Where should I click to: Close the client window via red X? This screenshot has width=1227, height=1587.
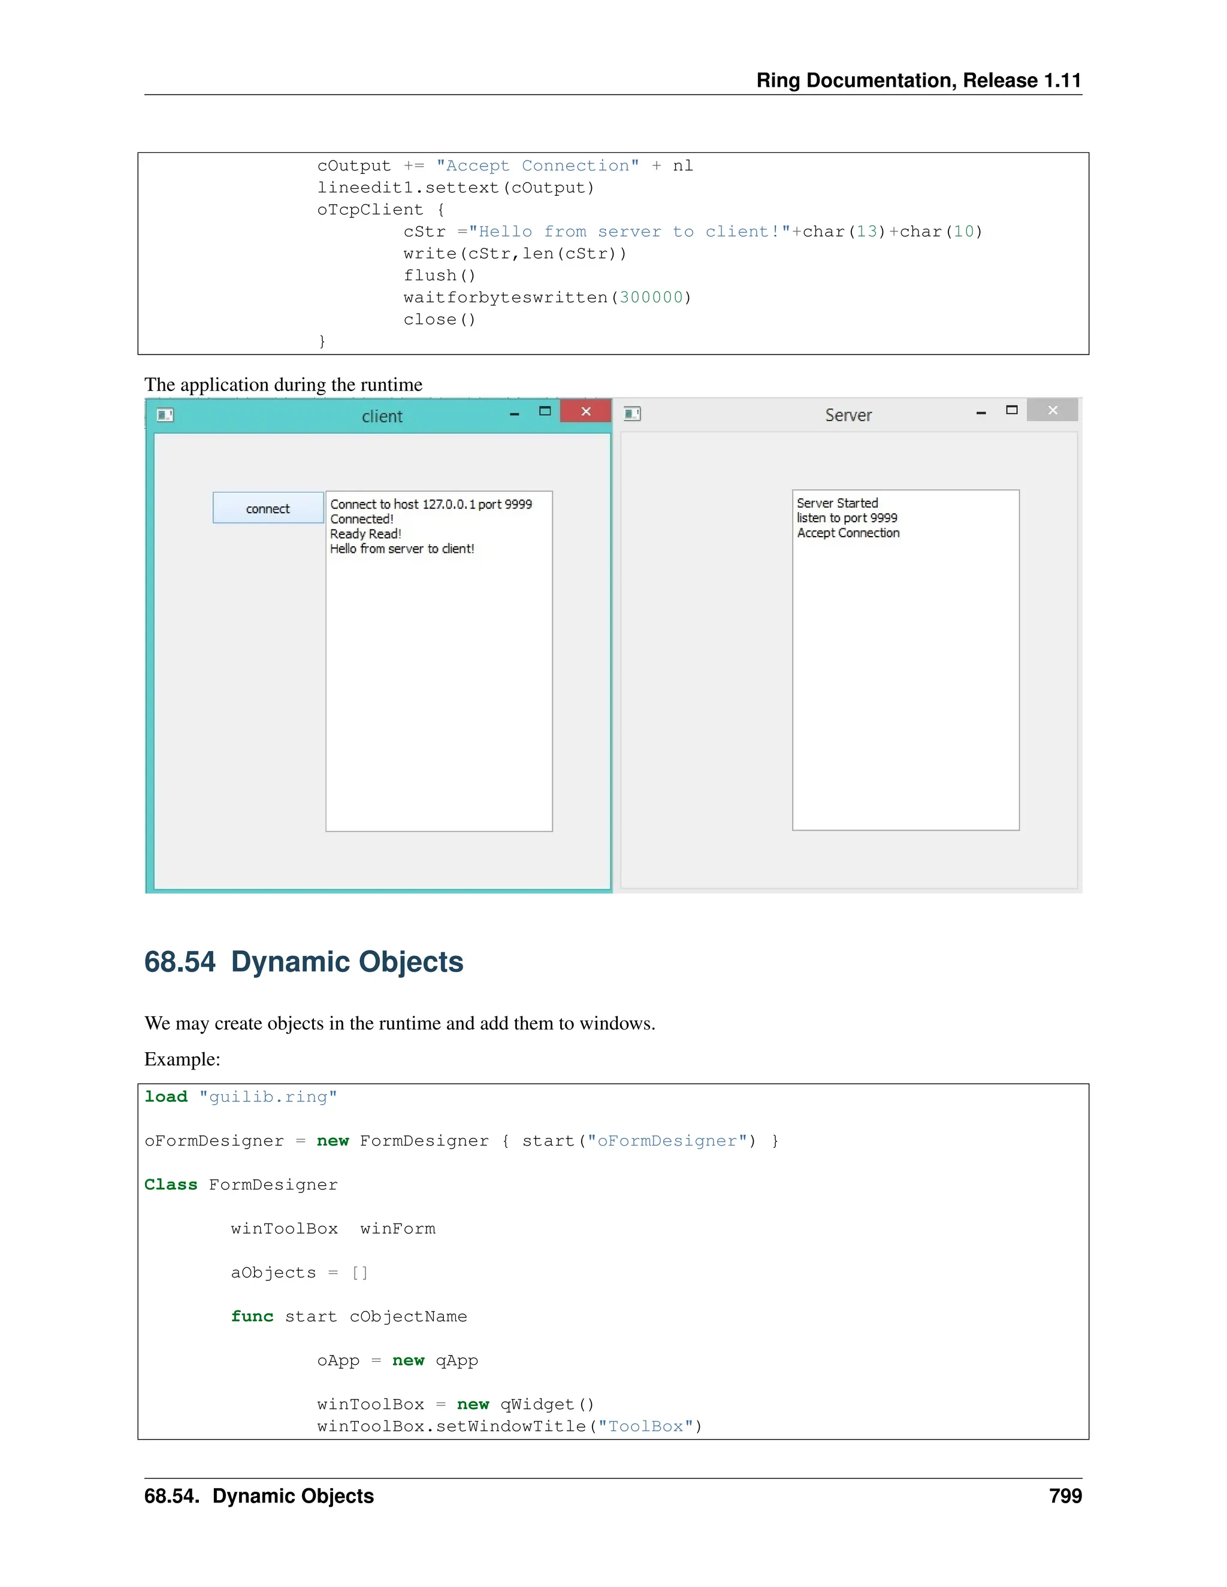(x=585, y=411)
